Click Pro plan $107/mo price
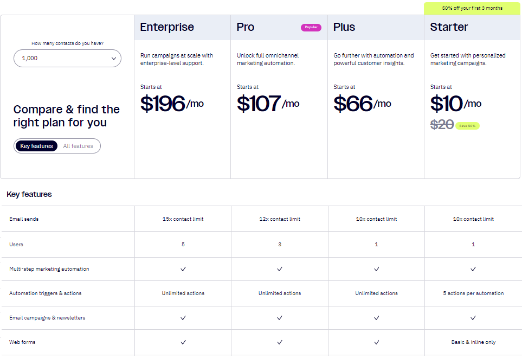522x358 pixels. pyautogui.click(x=268, y=104)
